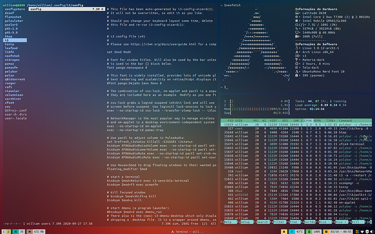Select the polybar directory in ranger
The image size is (375, 234).
click(x=11, y=72)
